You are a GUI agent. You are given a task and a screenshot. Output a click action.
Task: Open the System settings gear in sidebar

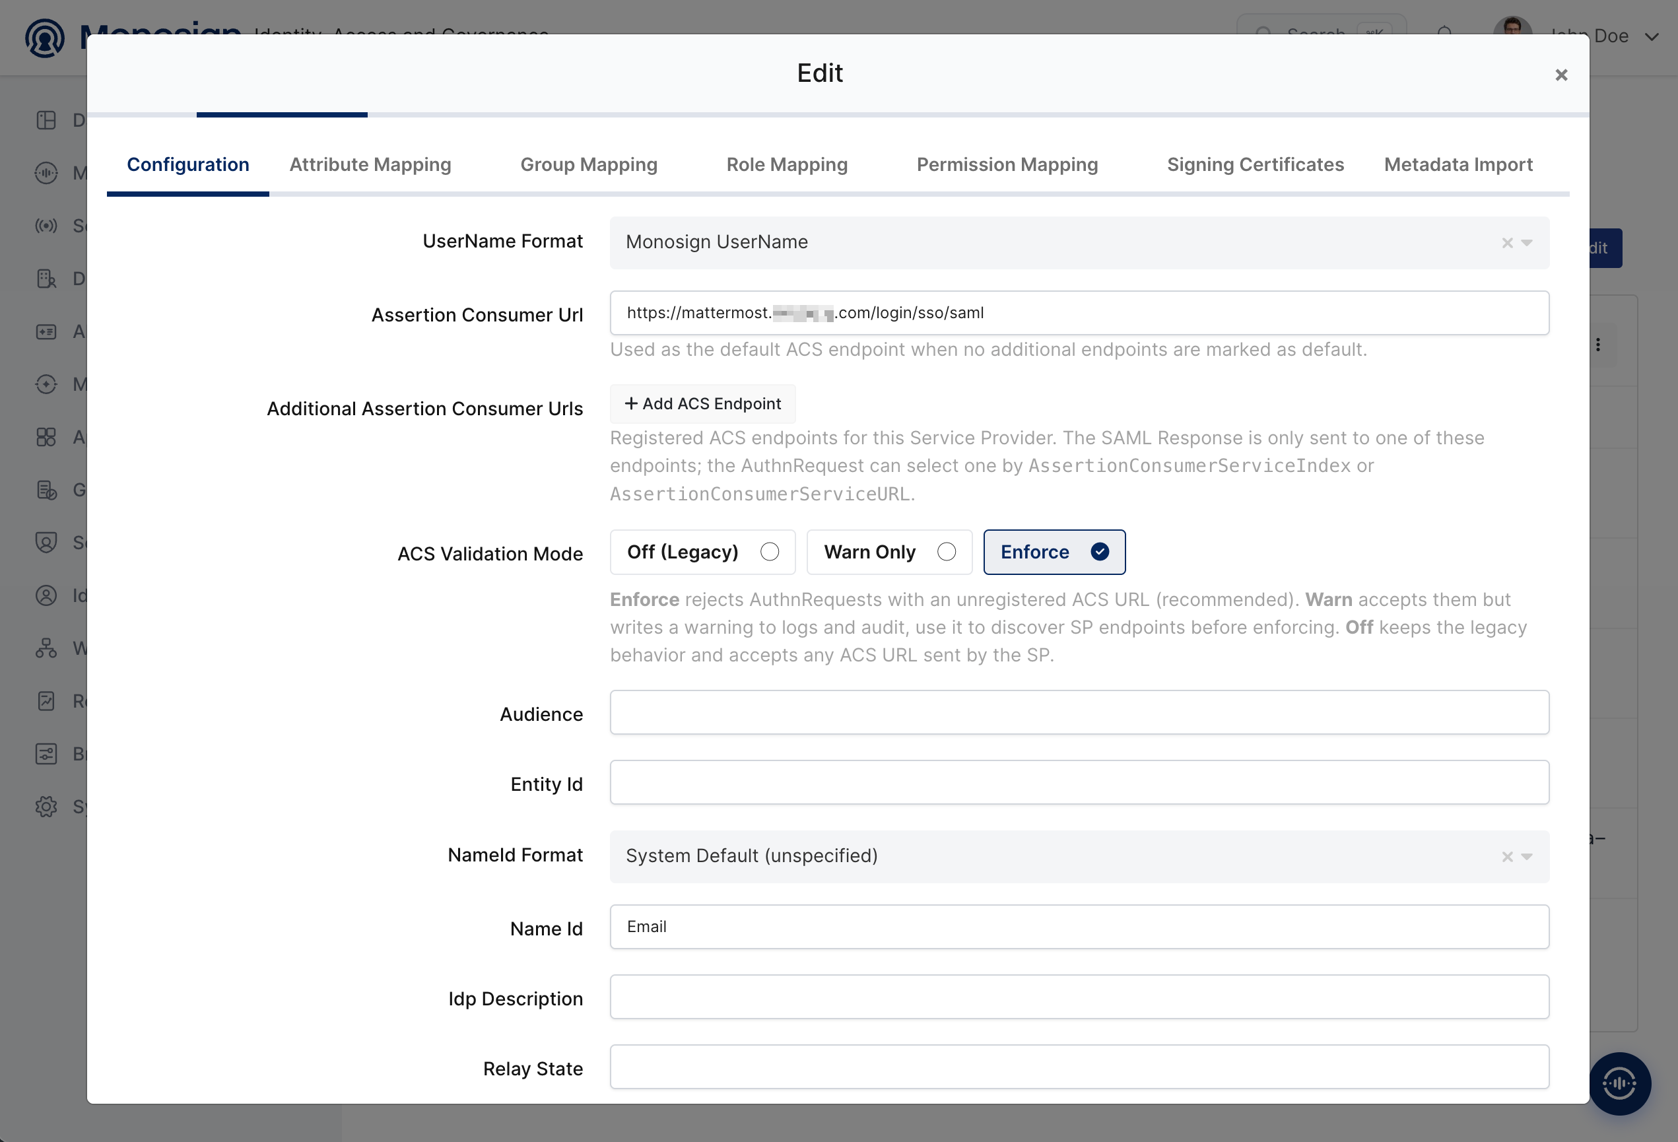pos(46,806)
